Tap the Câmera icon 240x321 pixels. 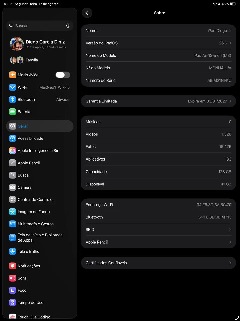[x=13, y=187]
